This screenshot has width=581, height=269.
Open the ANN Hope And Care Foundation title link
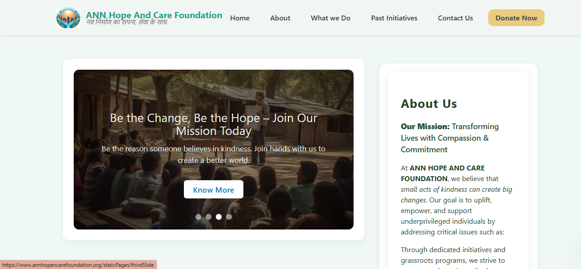click(154, 15)
